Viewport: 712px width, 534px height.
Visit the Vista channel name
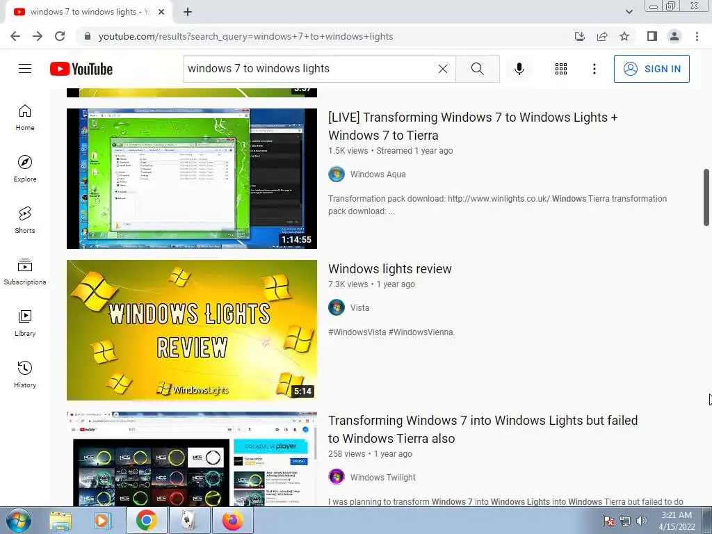359,308
